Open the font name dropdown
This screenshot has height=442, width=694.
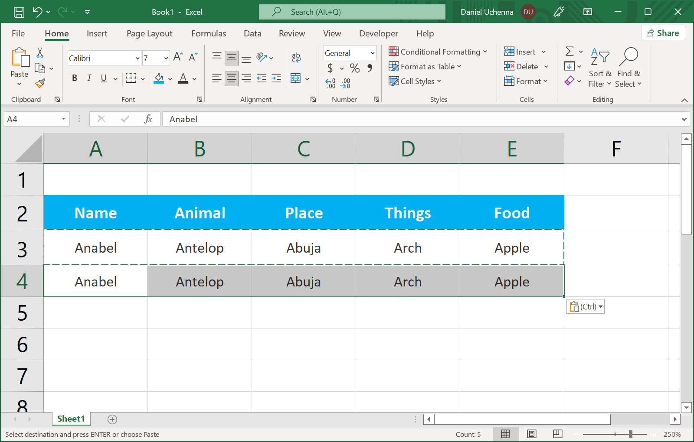tap(137, 58)
